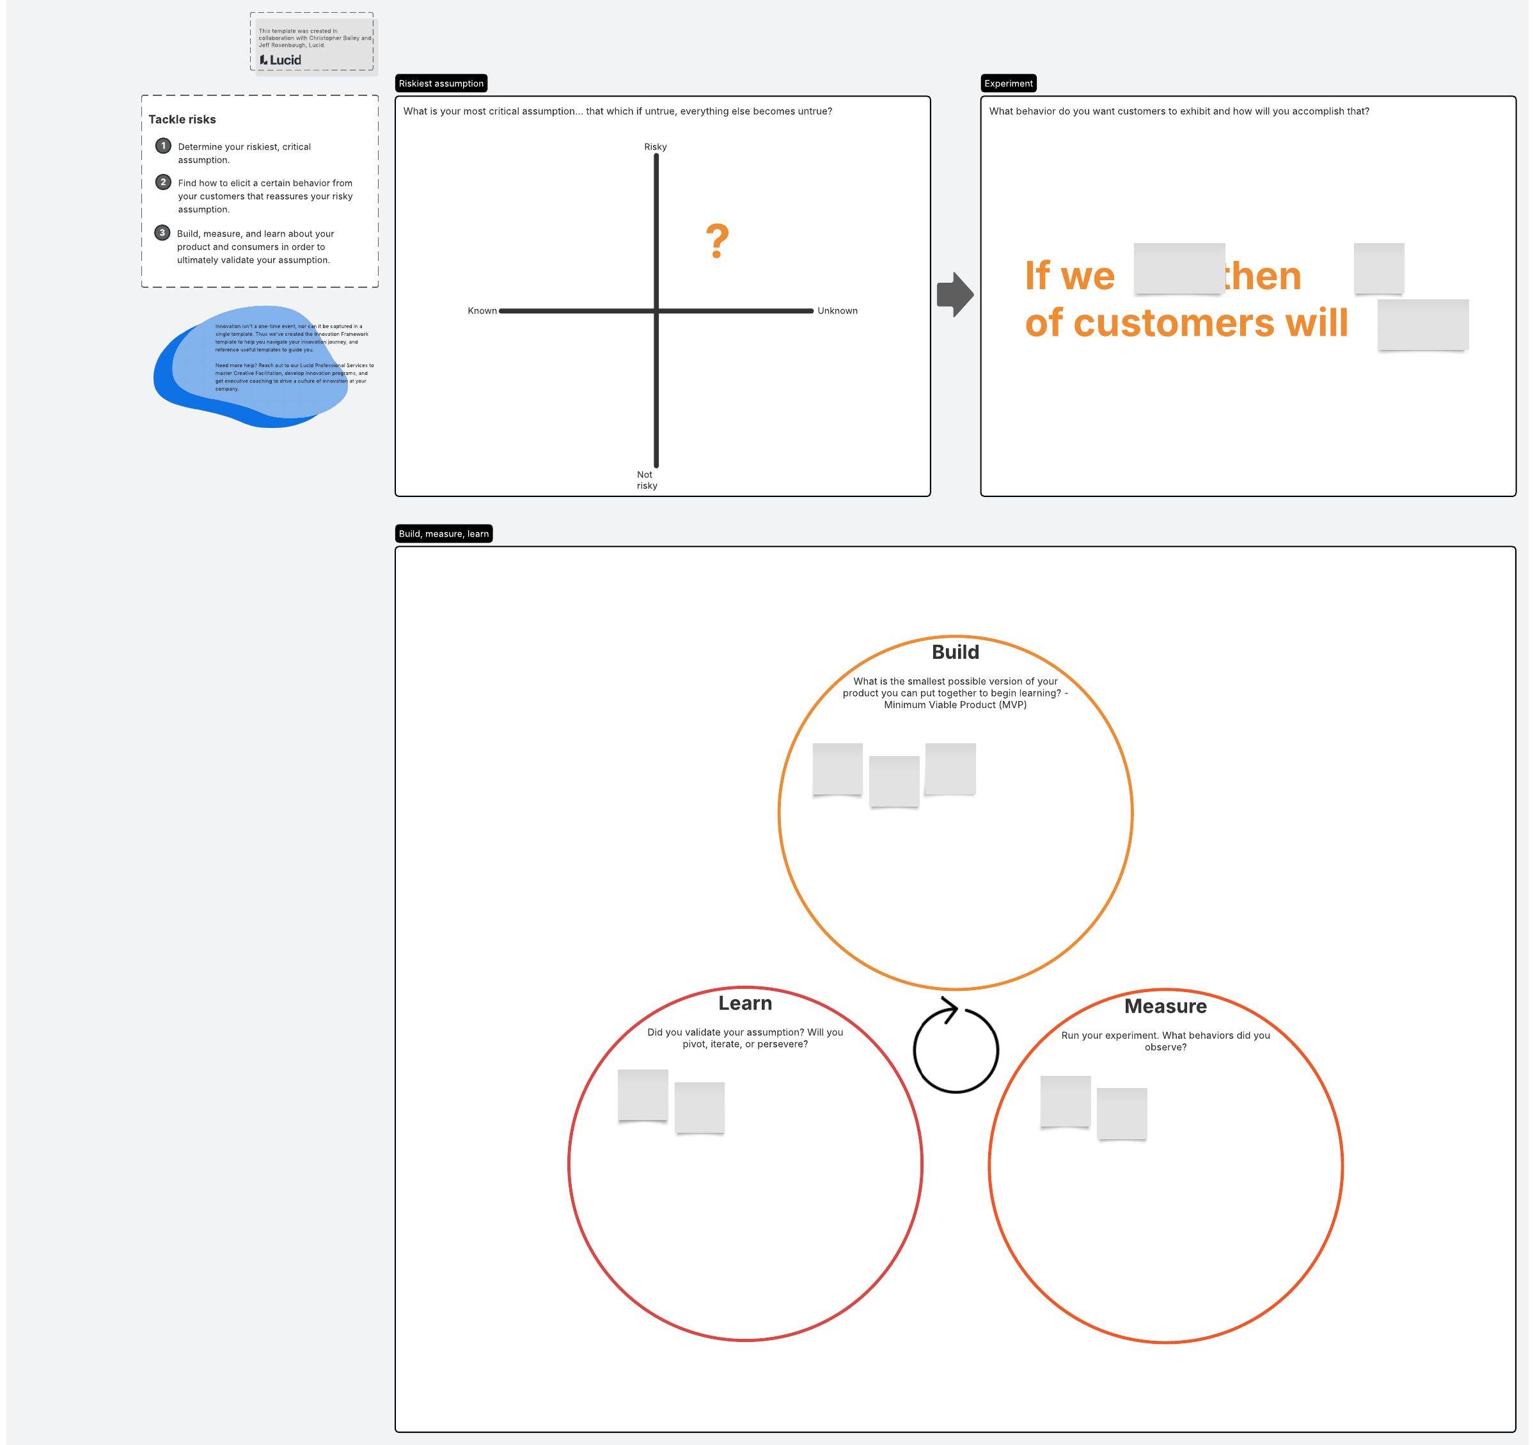Click the Lucid logo in credit note
This screenshot has height=1445, width=1535.
[280, 60]
